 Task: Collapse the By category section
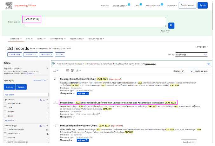tap(48, 80)
